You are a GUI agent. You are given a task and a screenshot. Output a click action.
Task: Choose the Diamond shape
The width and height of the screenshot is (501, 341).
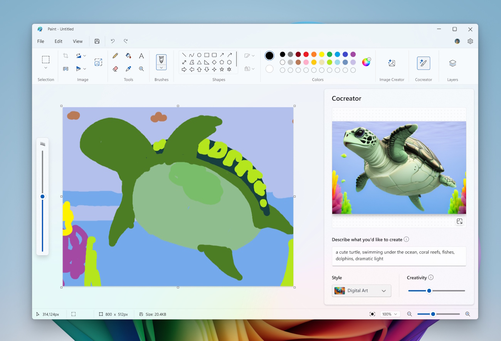coord(214,62)
